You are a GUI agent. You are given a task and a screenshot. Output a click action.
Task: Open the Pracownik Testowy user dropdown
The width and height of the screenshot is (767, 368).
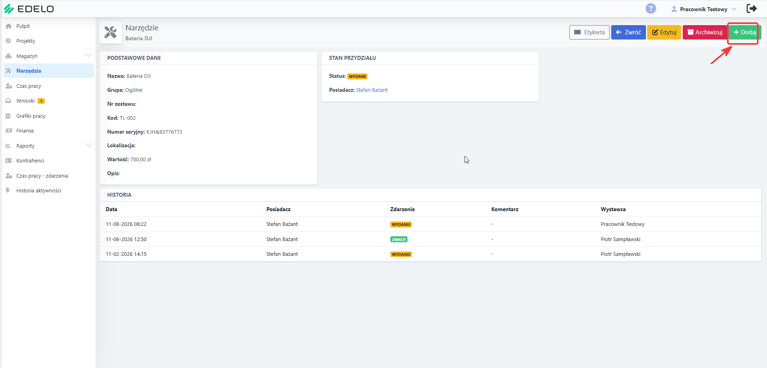(703, 9)
